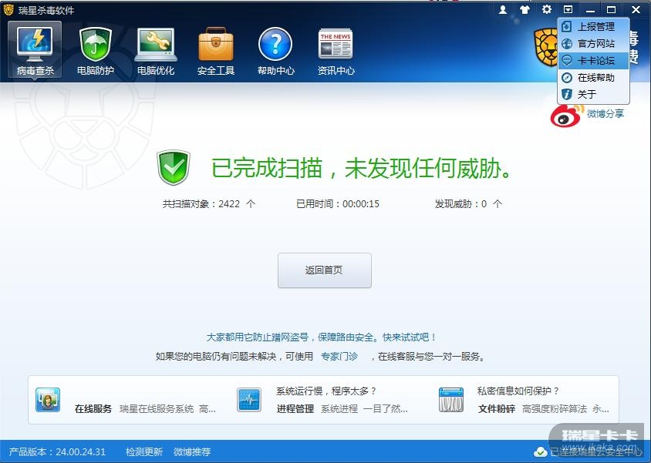Image resolution: width=651 pixels, height=463 pixels.
Task: Click the 文件粉碎 shredder icon
Action: tap(451, 400)
